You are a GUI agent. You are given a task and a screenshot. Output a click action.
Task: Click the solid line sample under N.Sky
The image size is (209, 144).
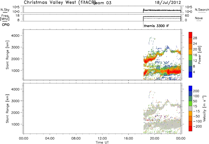pyautogui.click(x=5, y=12)
